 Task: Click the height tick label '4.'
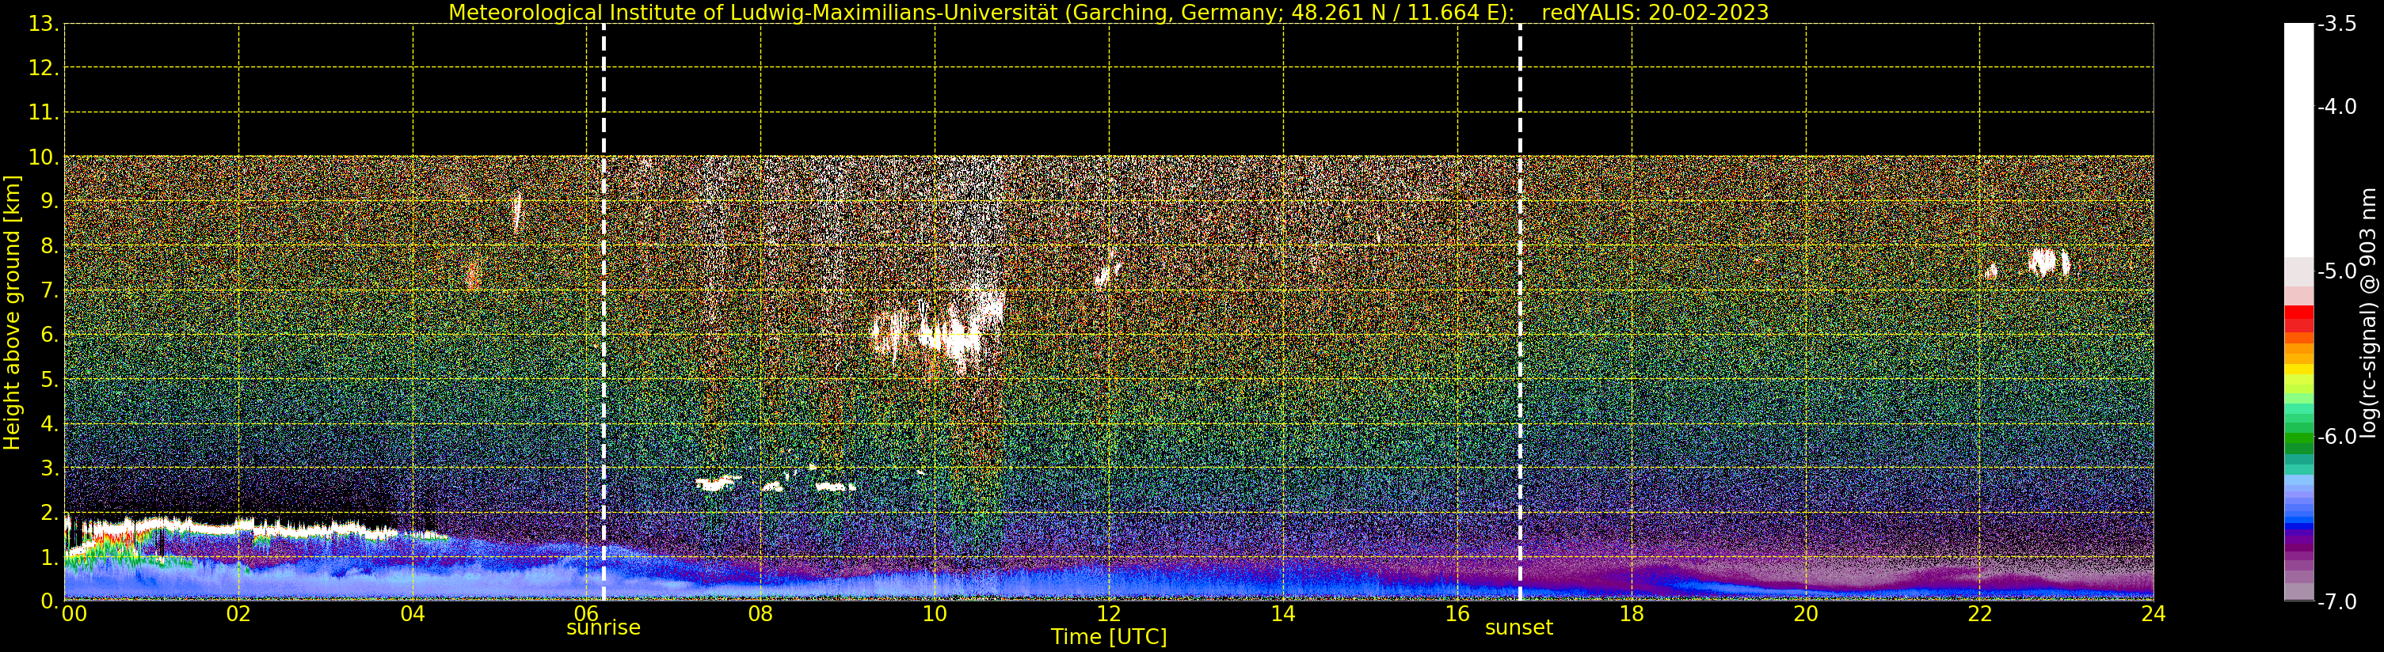coord(49,423)
